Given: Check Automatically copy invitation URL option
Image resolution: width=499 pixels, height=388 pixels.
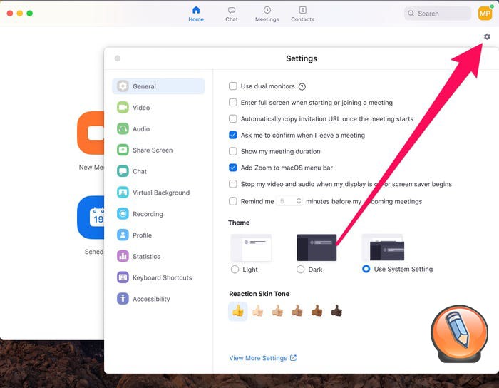Looking at the screenshot, I should 233,118.
